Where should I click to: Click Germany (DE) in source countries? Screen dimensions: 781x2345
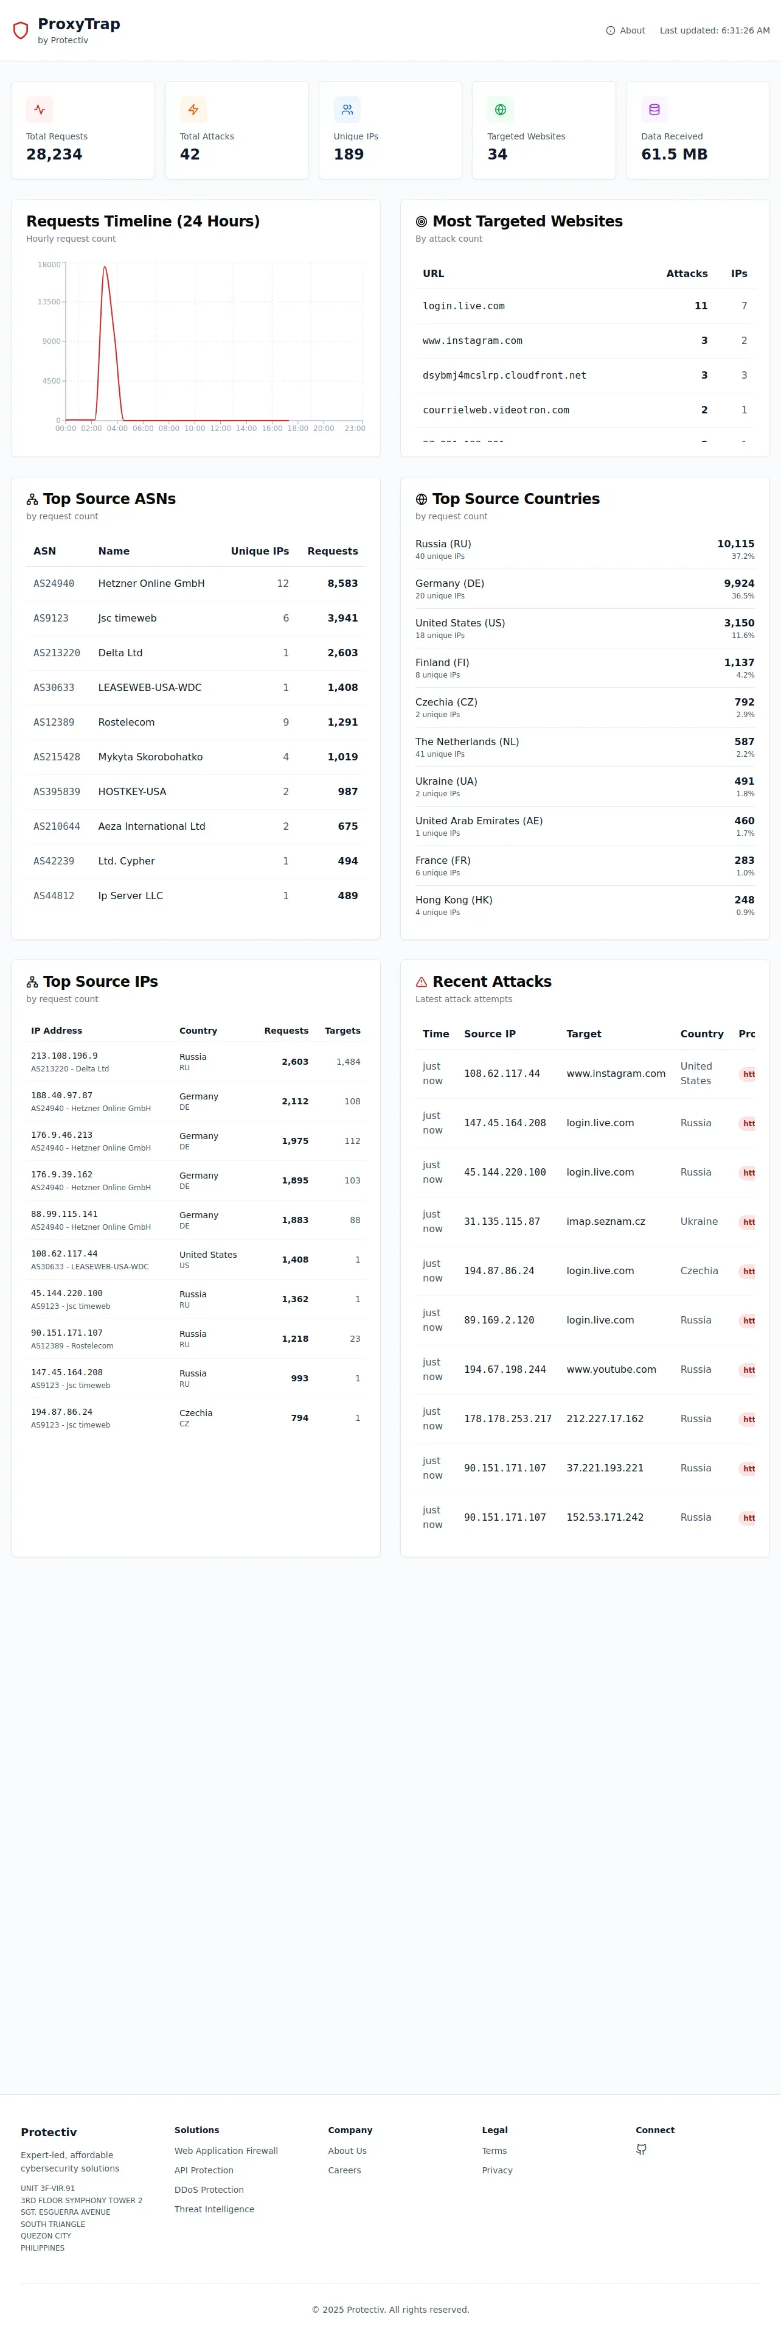pyautogui.click(x=585, y=589)
